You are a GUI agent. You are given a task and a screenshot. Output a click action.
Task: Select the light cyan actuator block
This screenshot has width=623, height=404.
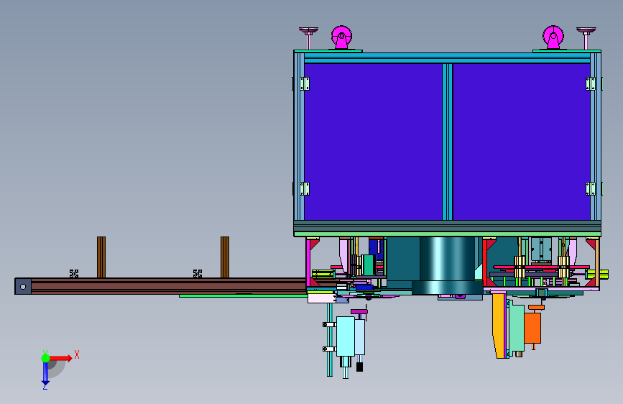(345, 336)
